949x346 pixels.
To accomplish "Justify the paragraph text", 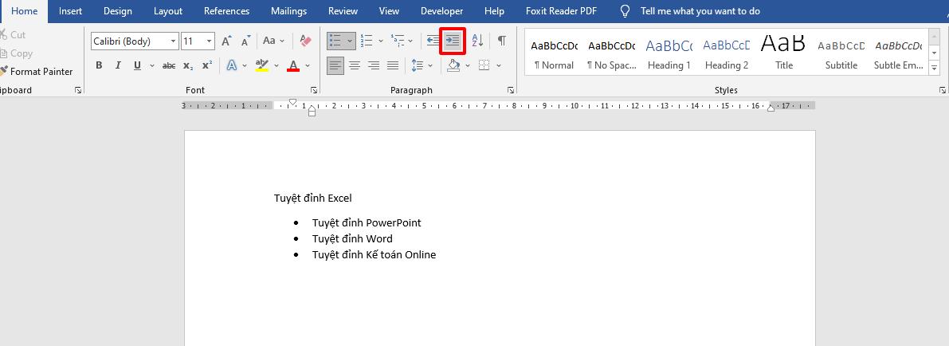I will tap(393, 65).
